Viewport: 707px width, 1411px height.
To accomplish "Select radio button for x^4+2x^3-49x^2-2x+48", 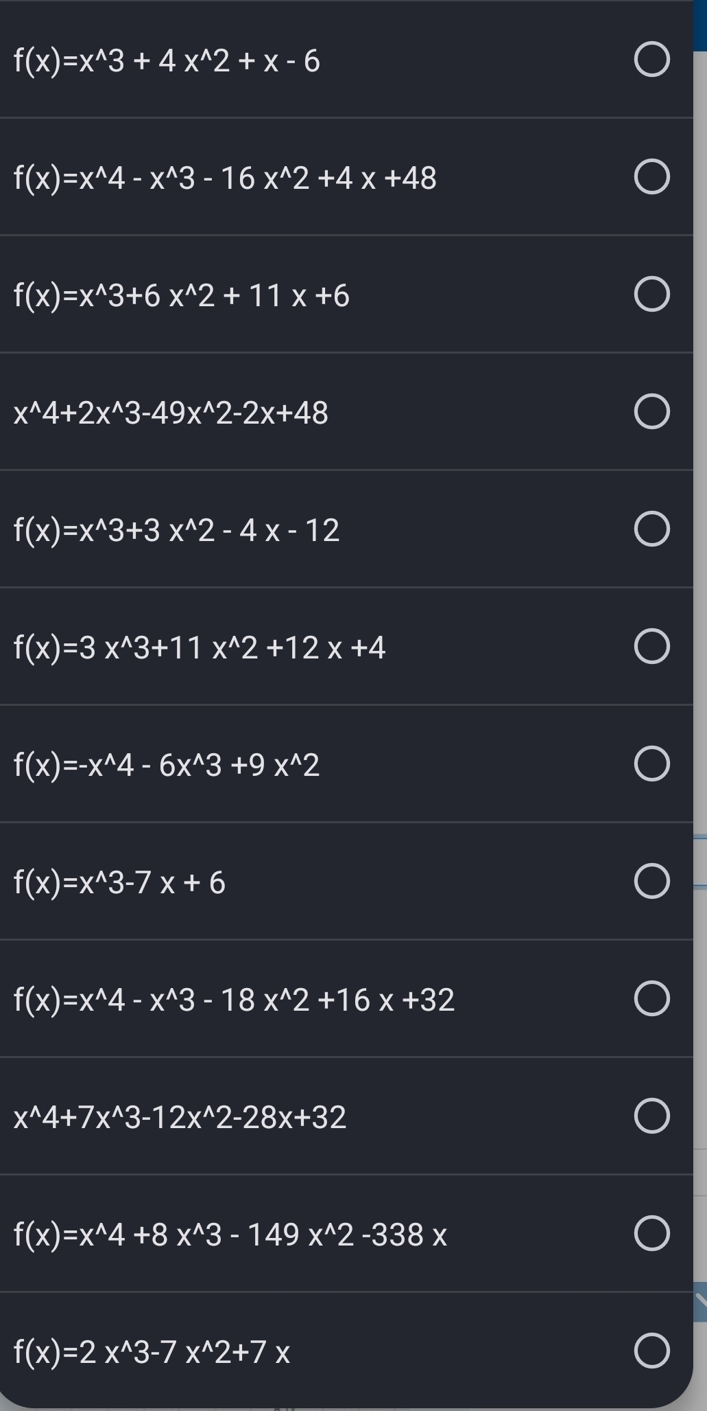I will pyautogui.click(x=651, y=412).
